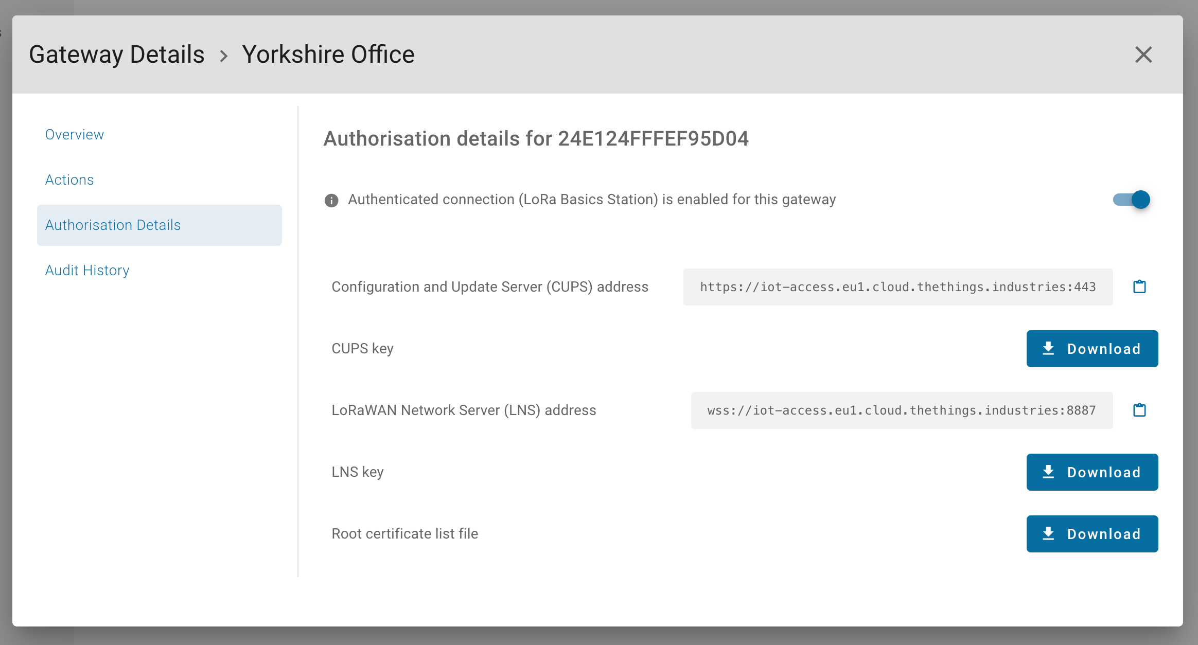Open the Audit History section

(87, 271)
